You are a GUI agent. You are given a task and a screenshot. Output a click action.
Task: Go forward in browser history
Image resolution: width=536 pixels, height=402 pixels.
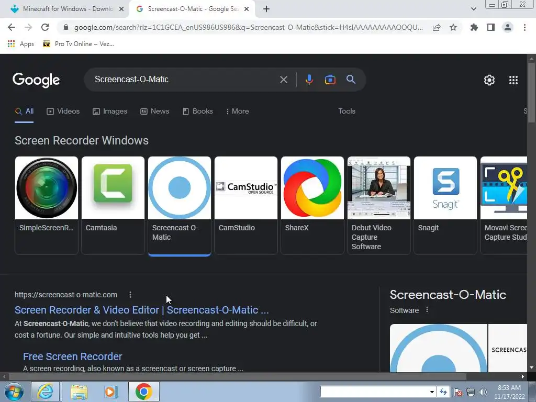coord(28,27)
